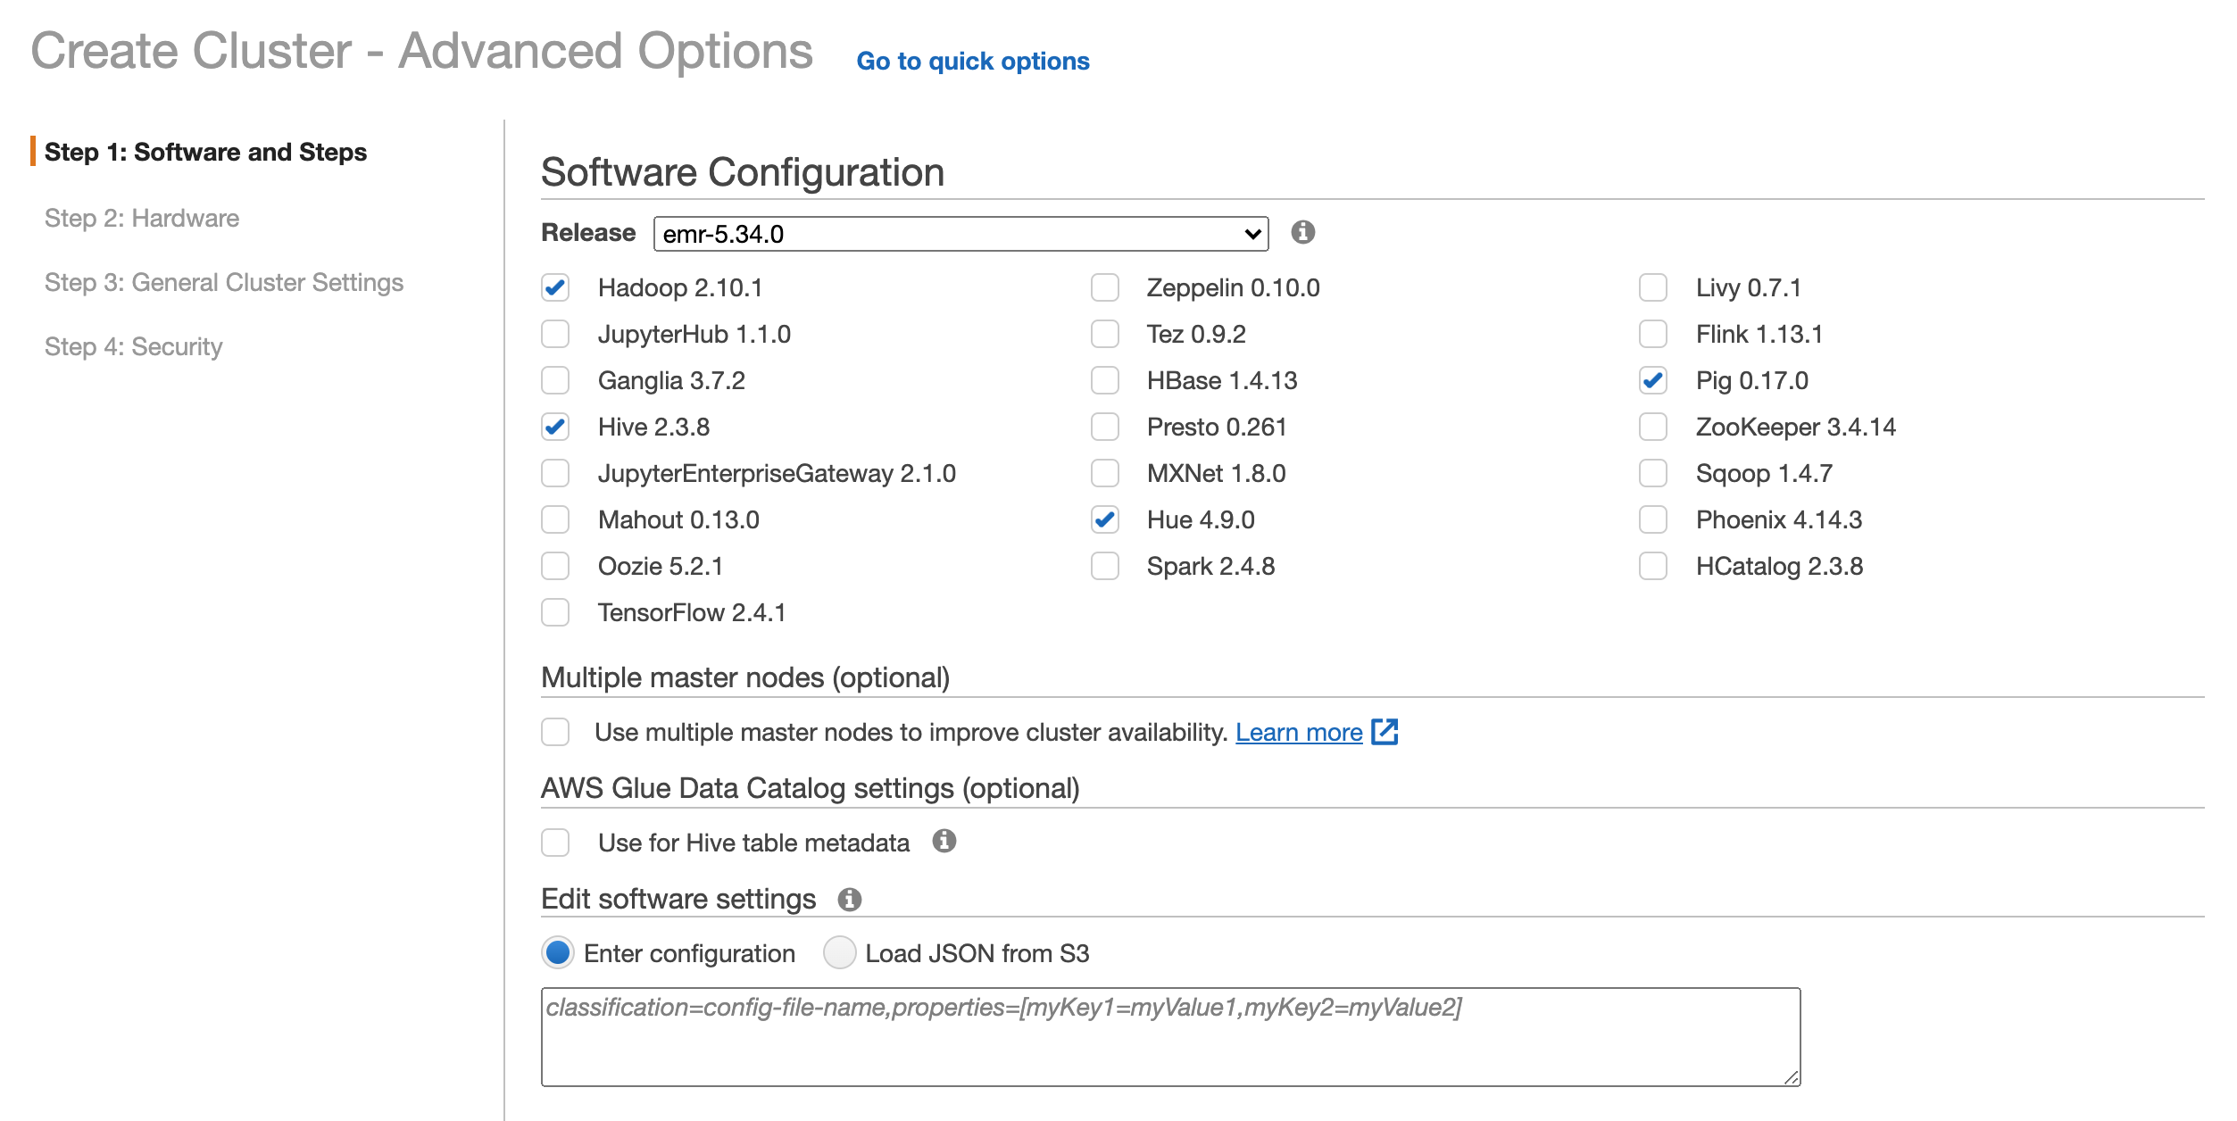Tick the Sqoop 1.4.7 checkbox

point(1653,473)
